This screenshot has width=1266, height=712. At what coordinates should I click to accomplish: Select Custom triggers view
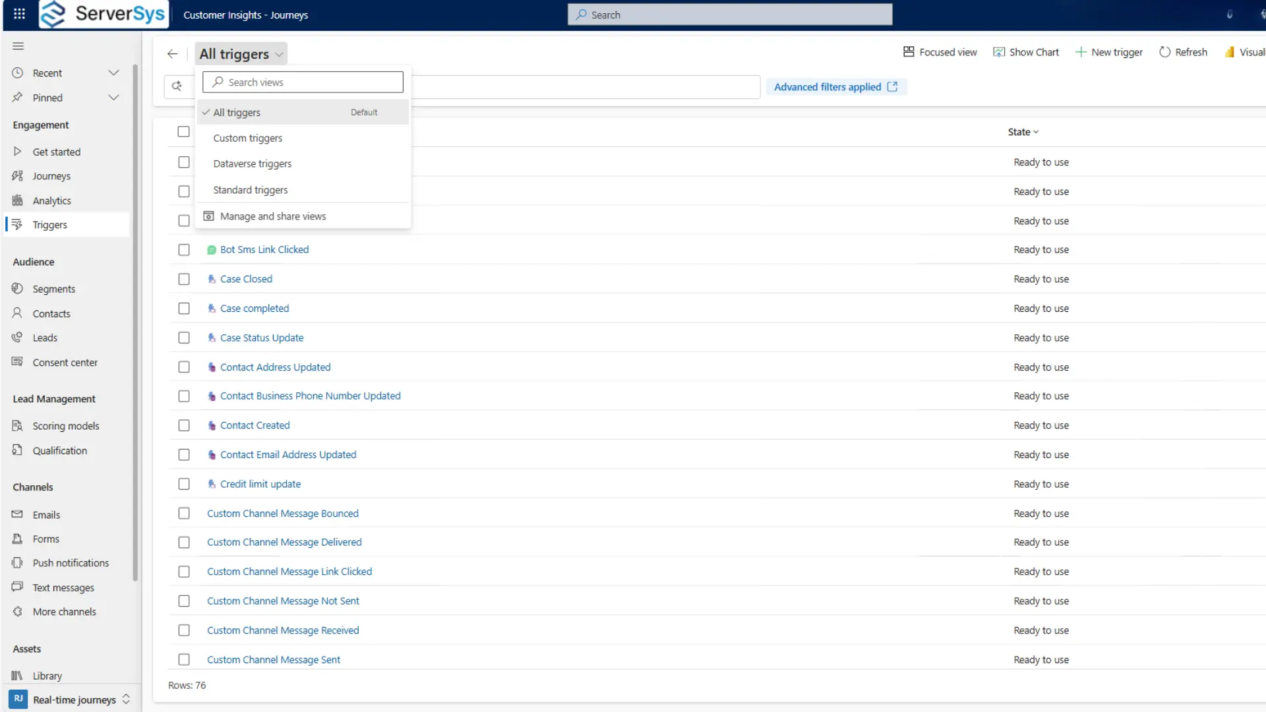point(247,138)
